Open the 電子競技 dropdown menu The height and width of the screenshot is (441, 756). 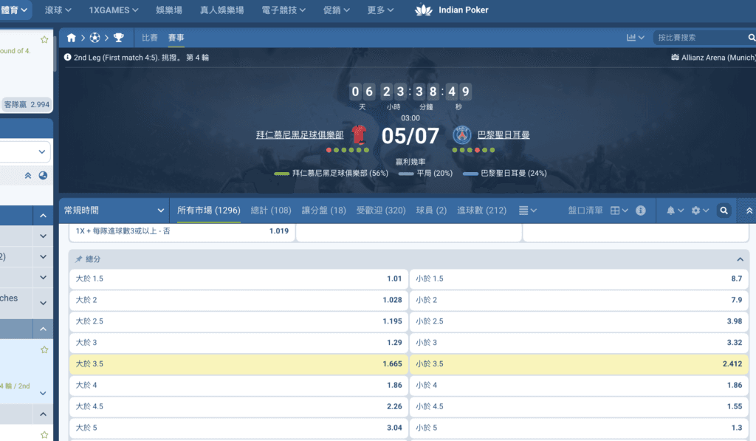point(283,10)
